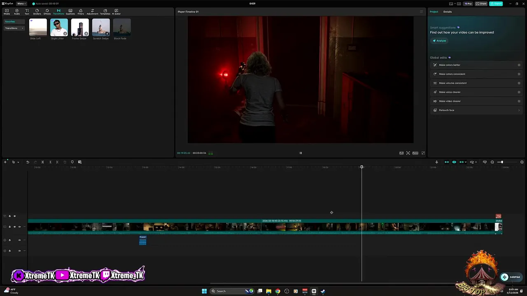Screen dimensions: 527x296
Task: Toggle Make voice clearer
Action: click(x=519, y=92)
